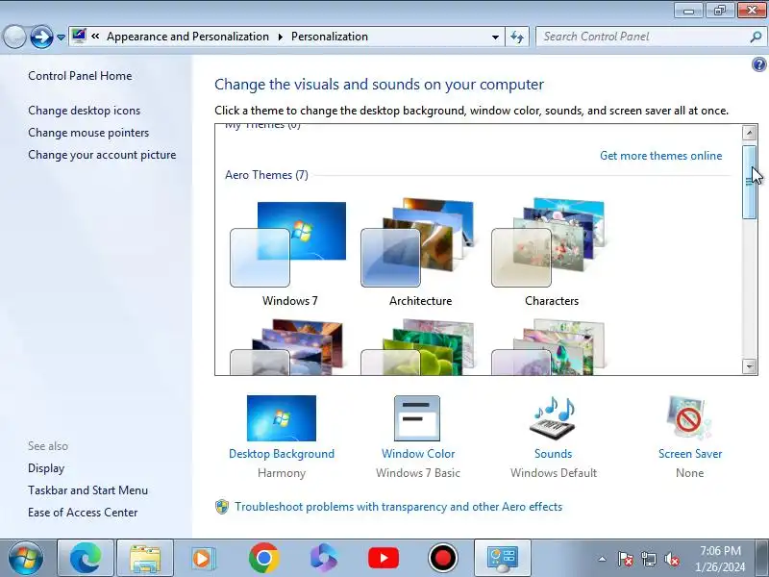Click the Desktop Background link text
This screenshot has width=769, height=577.
[x=282, y=454]
